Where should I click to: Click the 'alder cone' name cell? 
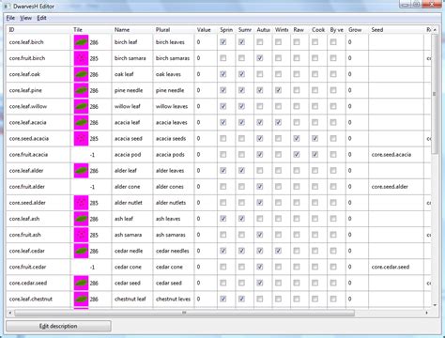pyautogui.click(x=132, y=187)
